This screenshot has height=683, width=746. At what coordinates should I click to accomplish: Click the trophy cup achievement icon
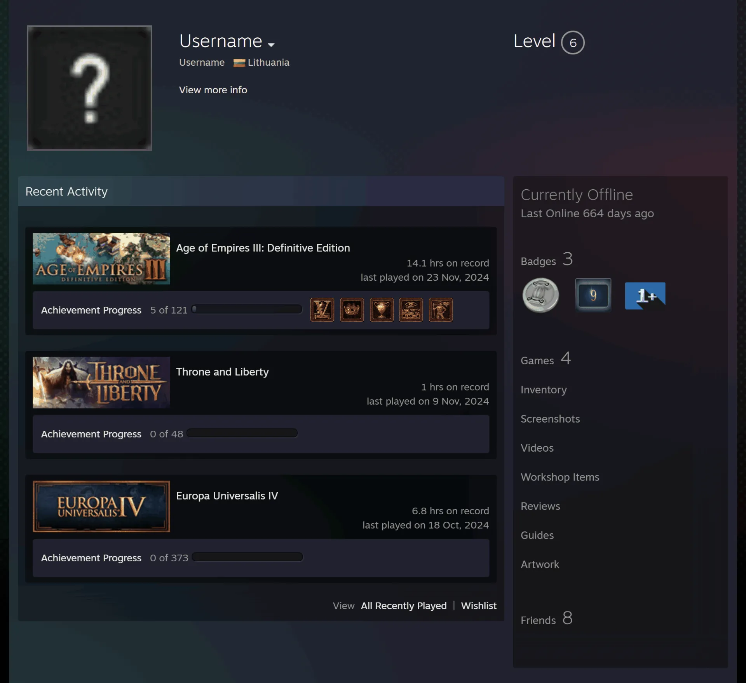[x=382, y=310]
